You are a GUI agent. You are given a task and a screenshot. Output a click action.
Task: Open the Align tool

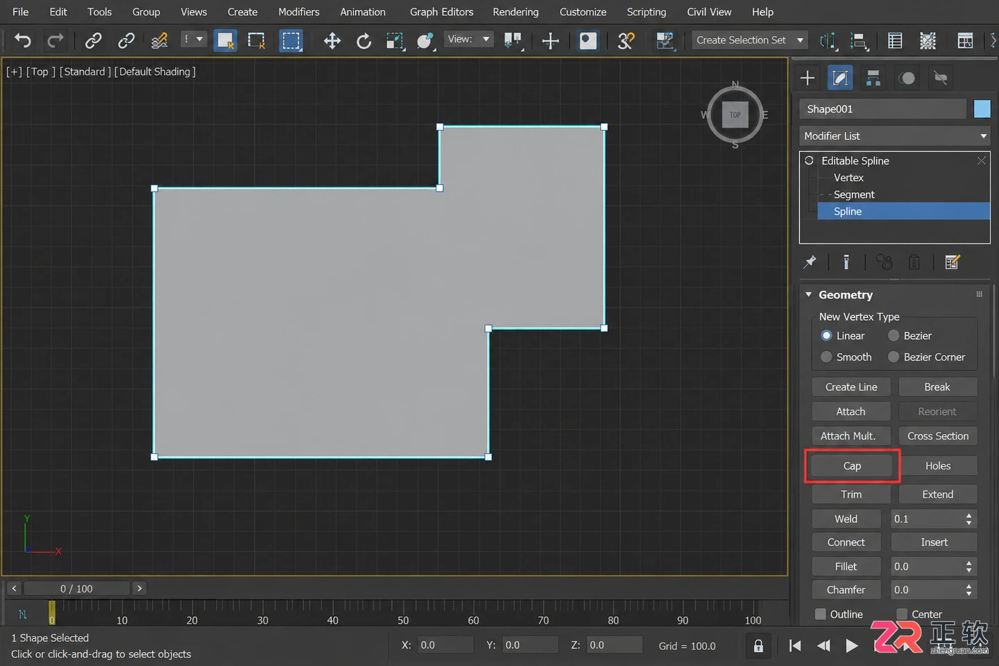(x=859, y=41)
